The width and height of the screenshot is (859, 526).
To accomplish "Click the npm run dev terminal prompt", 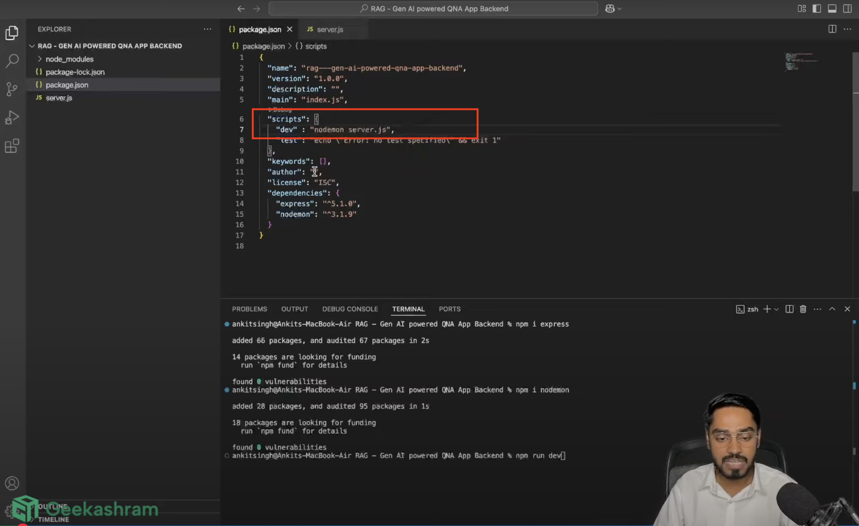I will pyautogui.click(x=398, y=456).
